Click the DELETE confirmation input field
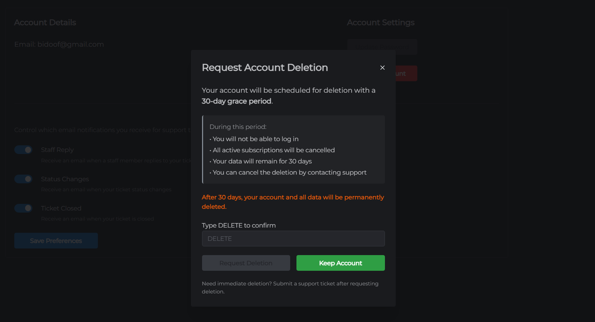 click(293, 239)
